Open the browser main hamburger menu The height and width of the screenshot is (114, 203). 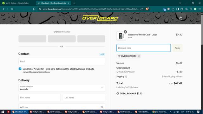tap(200, 9)
